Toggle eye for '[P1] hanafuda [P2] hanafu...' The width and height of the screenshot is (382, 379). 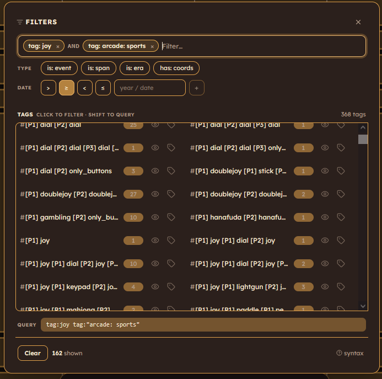(325, 217)
